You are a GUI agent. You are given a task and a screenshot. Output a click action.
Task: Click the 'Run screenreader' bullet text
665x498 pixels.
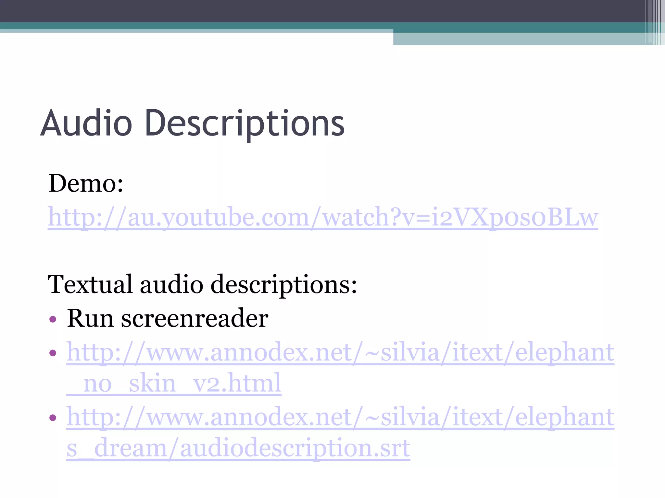167,318
